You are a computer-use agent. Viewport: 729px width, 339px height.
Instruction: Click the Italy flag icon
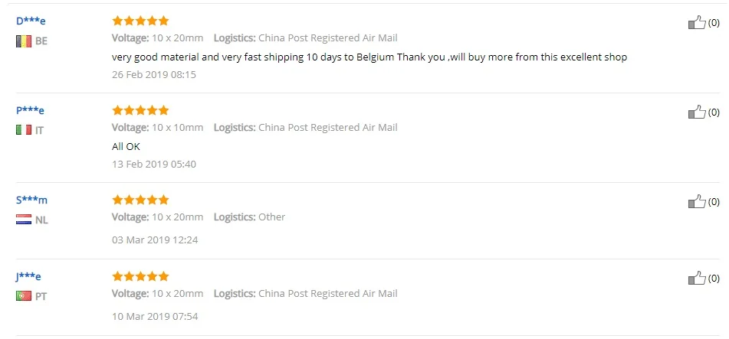[24, 130]
